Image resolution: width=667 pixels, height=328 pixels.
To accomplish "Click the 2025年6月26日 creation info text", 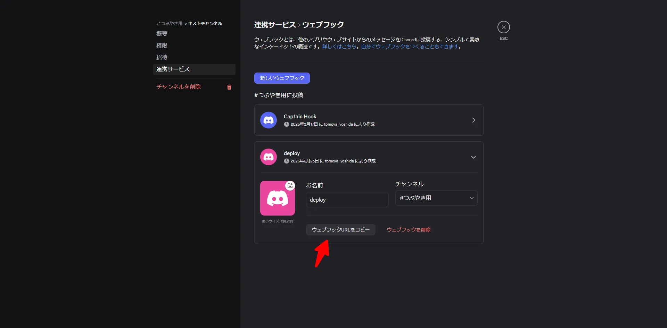I will [x=333, y=161].
